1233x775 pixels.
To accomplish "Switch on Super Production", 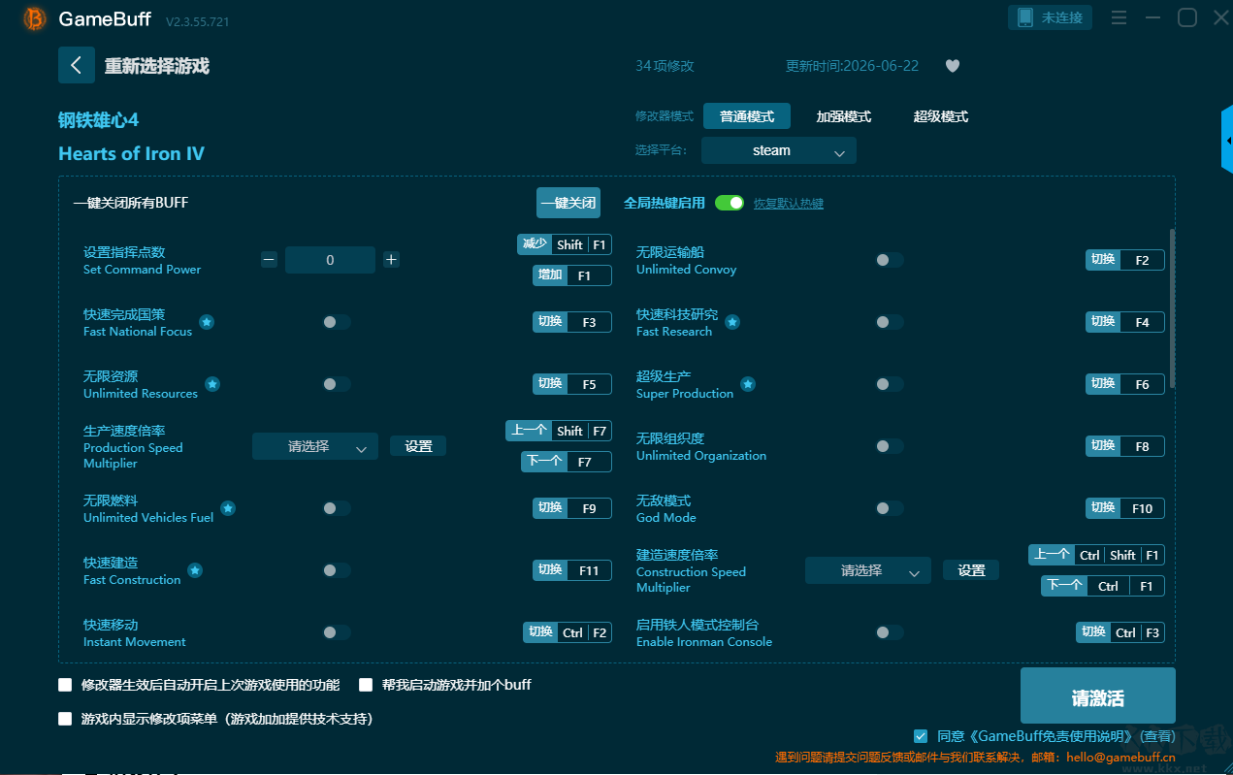I will point(890,384).
